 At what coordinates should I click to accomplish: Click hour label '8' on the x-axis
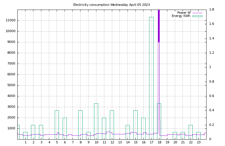81,142
